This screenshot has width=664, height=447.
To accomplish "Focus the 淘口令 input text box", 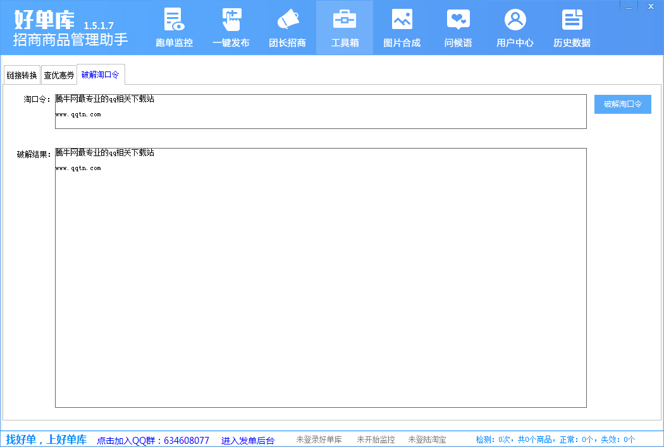I will [321, 112].
